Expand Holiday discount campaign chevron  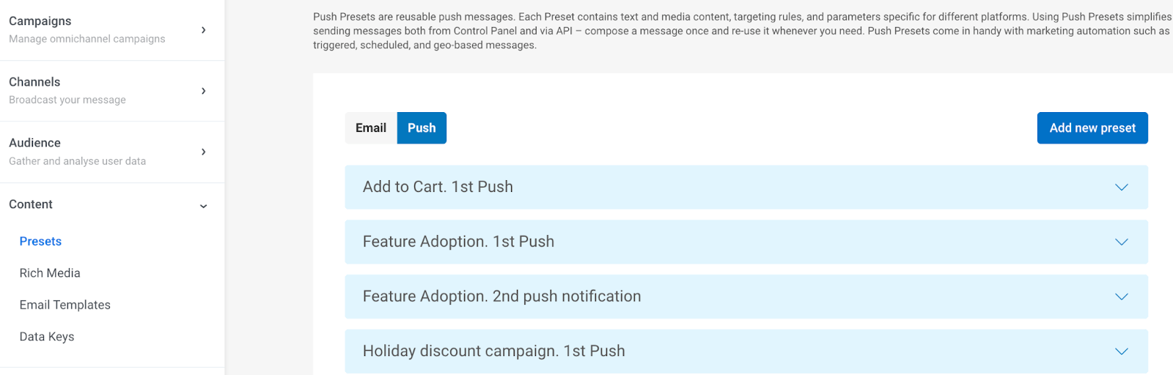click(1121, 352)
